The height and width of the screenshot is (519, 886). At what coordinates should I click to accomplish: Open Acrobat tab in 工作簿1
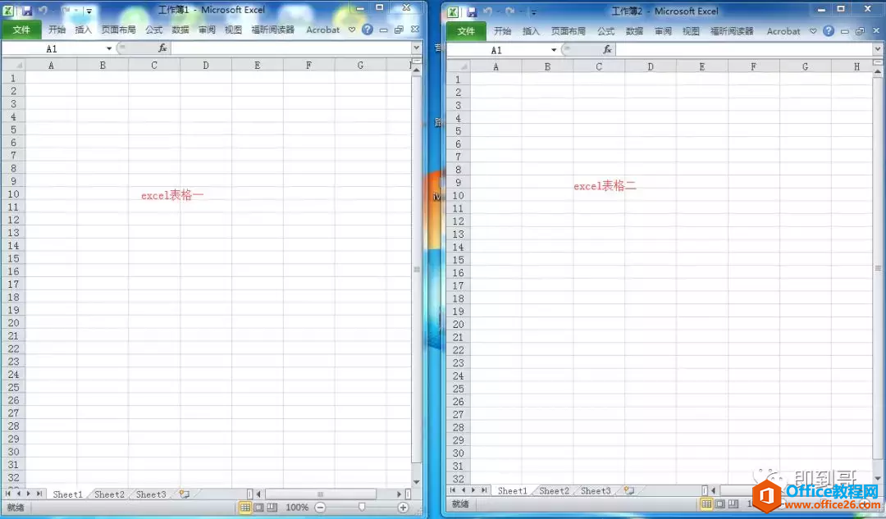click(x=322, y=30)
